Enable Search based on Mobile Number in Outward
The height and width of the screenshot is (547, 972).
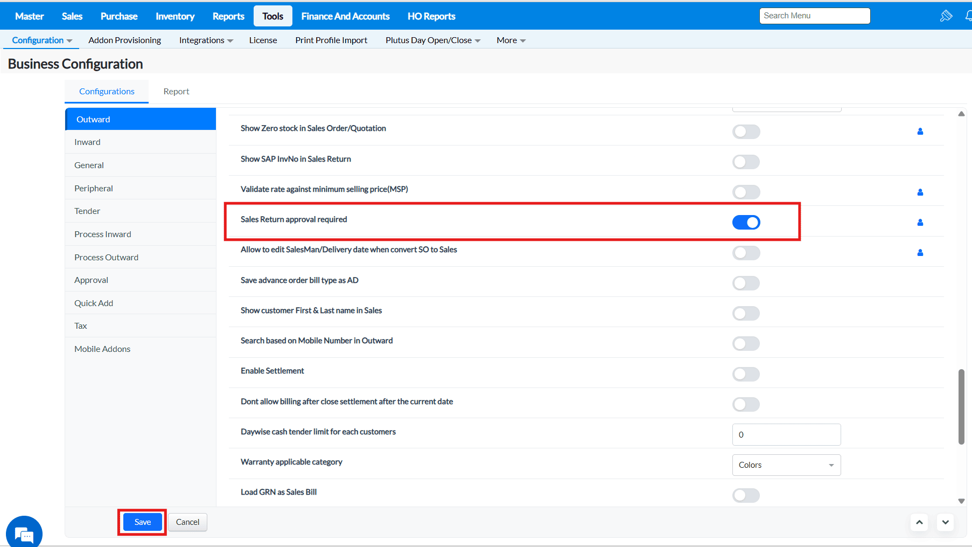[x=746, y=343]
